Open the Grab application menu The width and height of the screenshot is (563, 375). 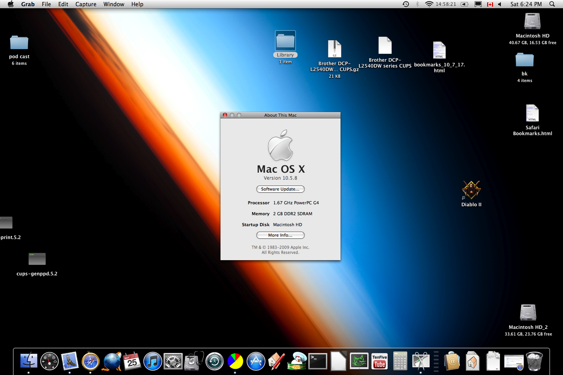pyautogui.click(x=28, y=4)
